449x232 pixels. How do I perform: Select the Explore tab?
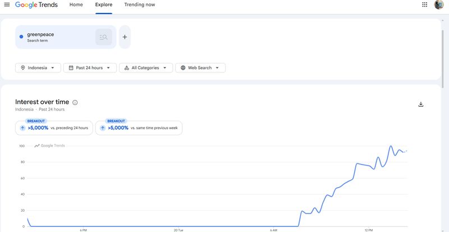[104, 4]
